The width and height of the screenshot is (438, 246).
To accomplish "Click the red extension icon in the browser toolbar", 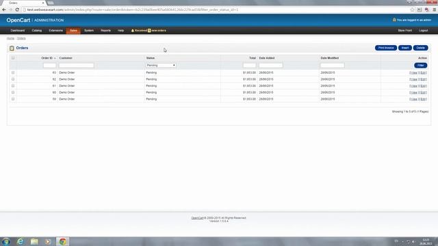I will click(x=427, y=10).
